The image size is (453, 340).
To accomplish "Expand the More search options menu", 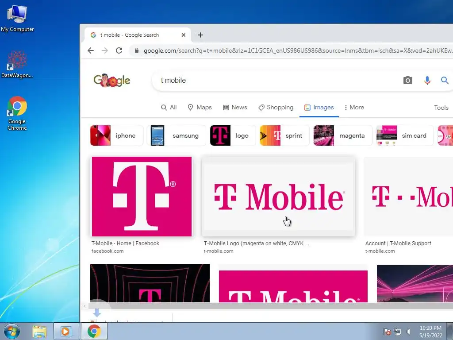I will pyautogui.click(x=354, y=108).
